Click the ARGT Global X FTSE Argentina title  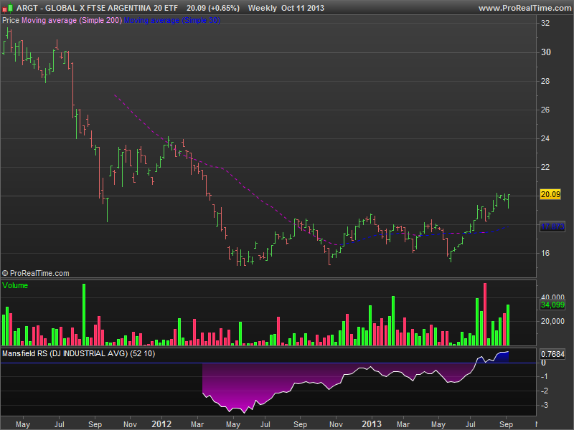coord(97,8)
